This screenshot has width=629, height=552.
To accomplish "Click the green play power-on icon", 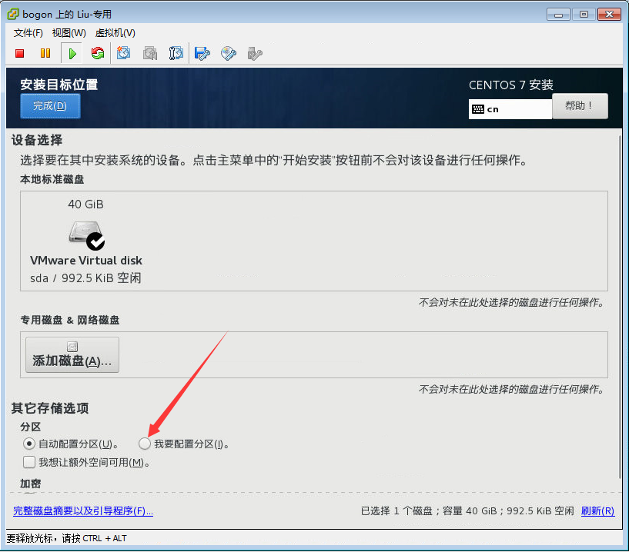I will point(72,53).
